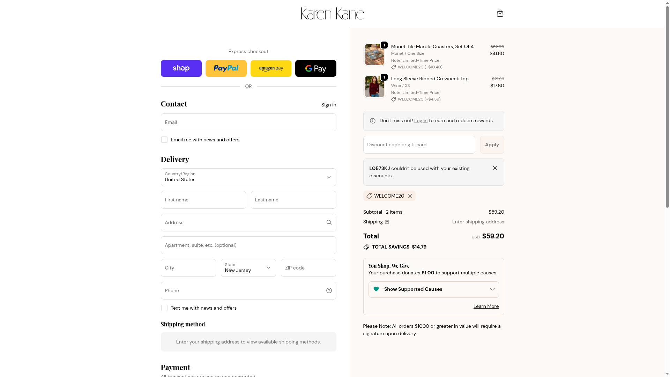Expand Show Supported Causes
670x377 pixels.
(433, 289)
